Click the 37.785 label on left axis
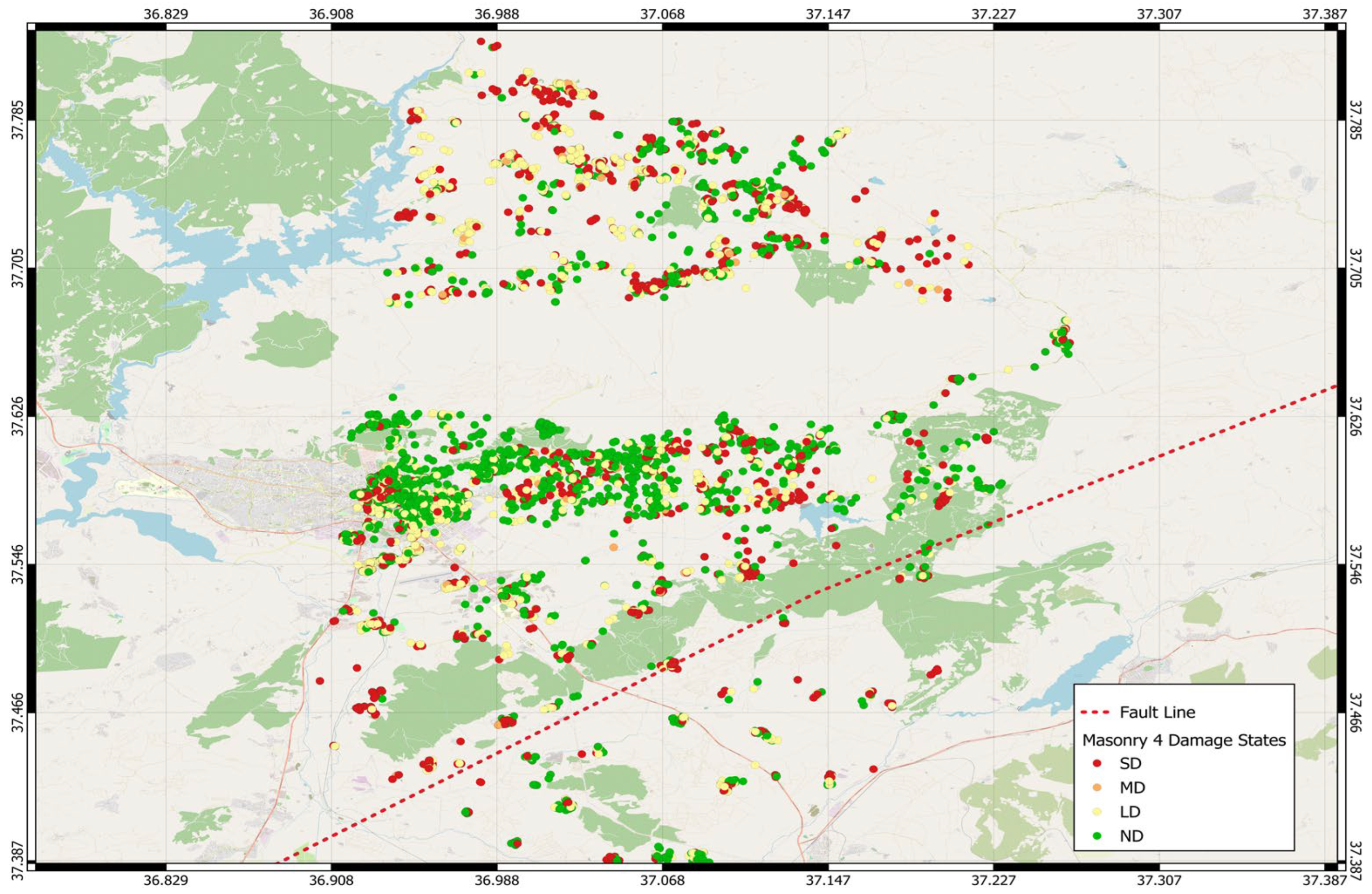 point(18,121)
